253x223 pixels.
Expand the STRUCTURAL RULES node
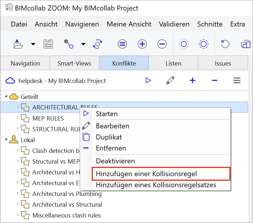tap(18, 129)
